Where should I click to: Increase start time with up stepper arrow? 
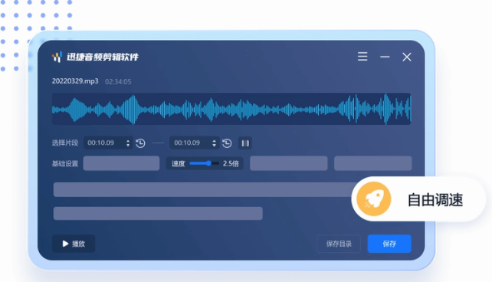click(x=128, y=140)
